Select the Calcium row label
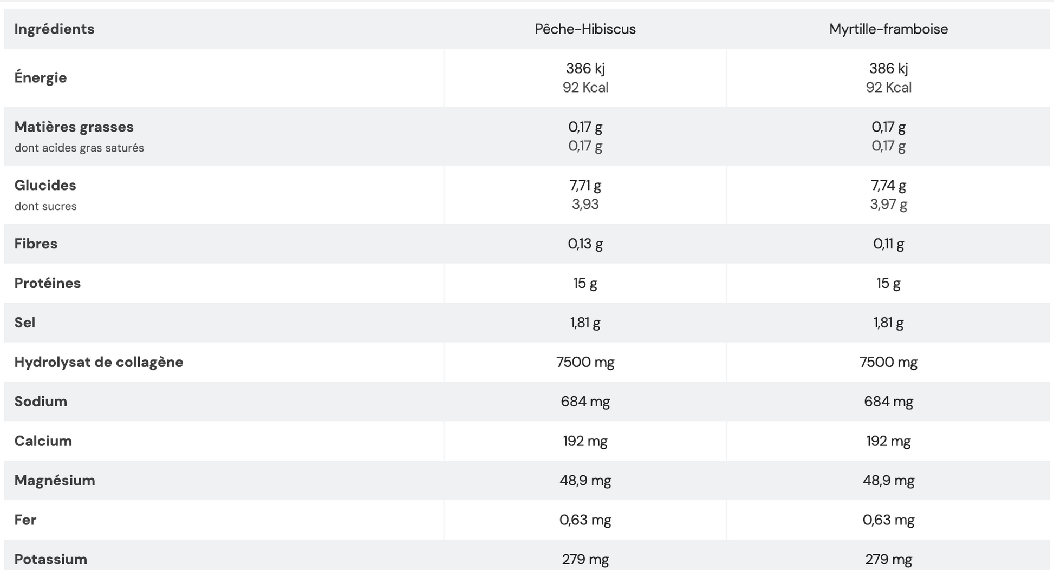 43,442
